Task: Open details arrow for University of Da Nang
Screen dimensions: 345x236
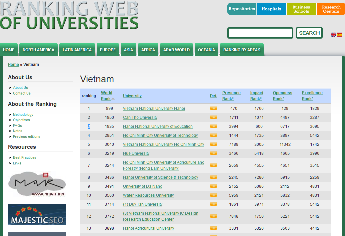Action: point(213,186)
